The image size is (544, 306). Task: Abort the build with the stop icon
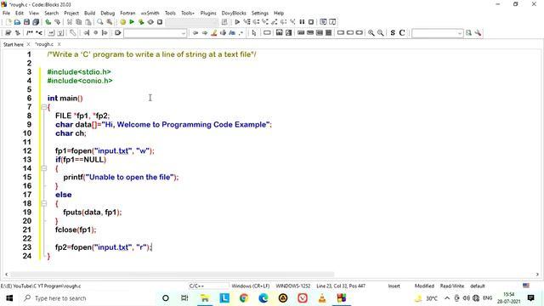pyautogui.click(x=160, y=22)
